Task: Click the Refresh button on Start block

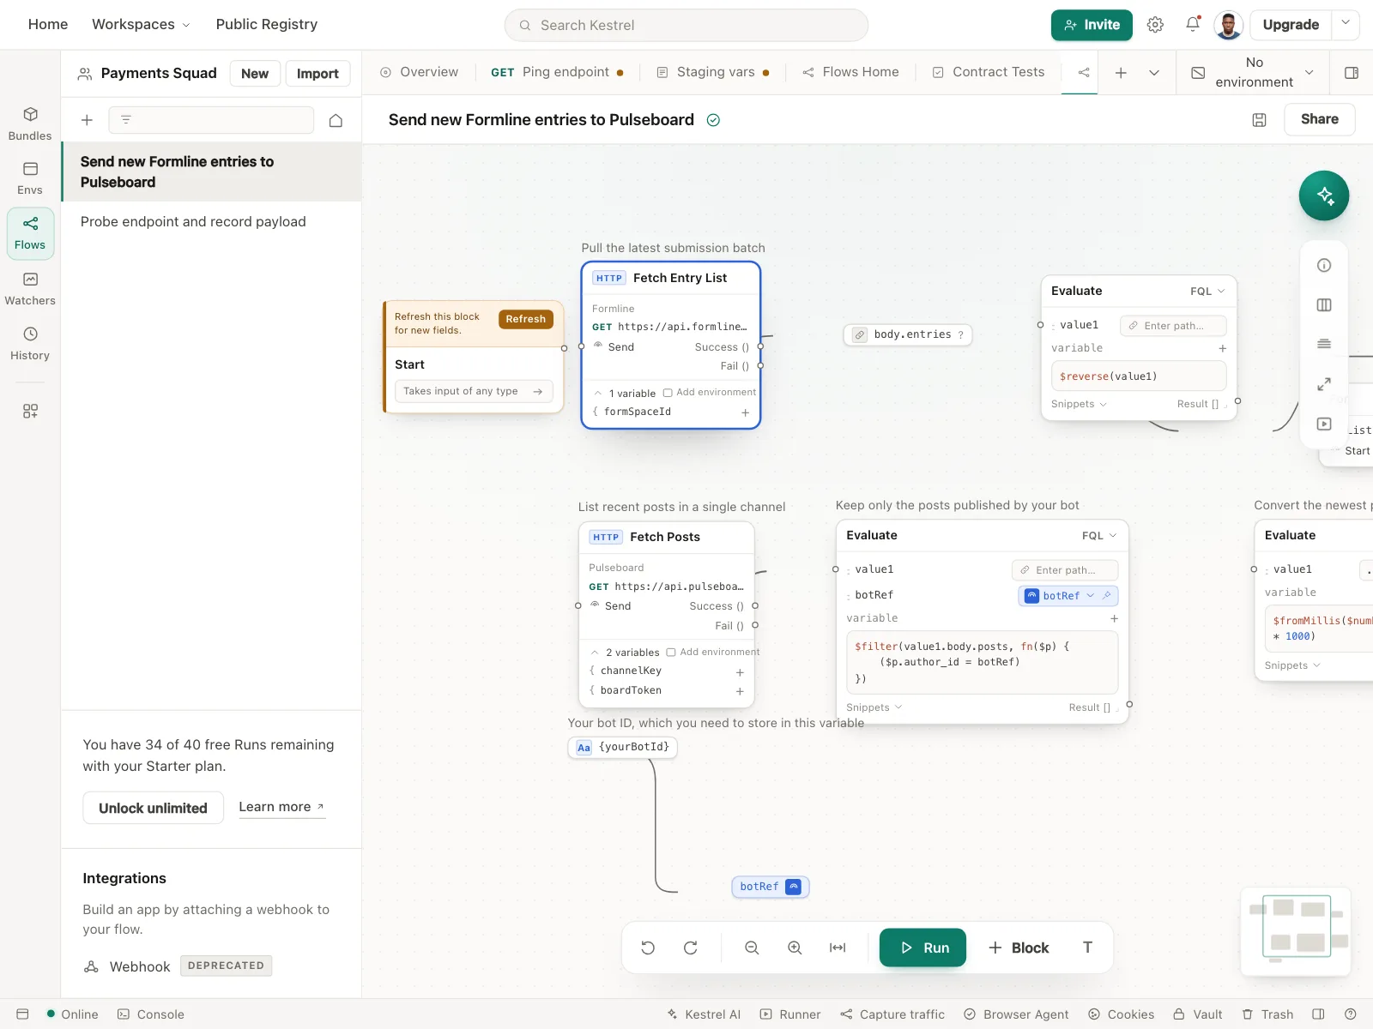Action: pos(526,319)
